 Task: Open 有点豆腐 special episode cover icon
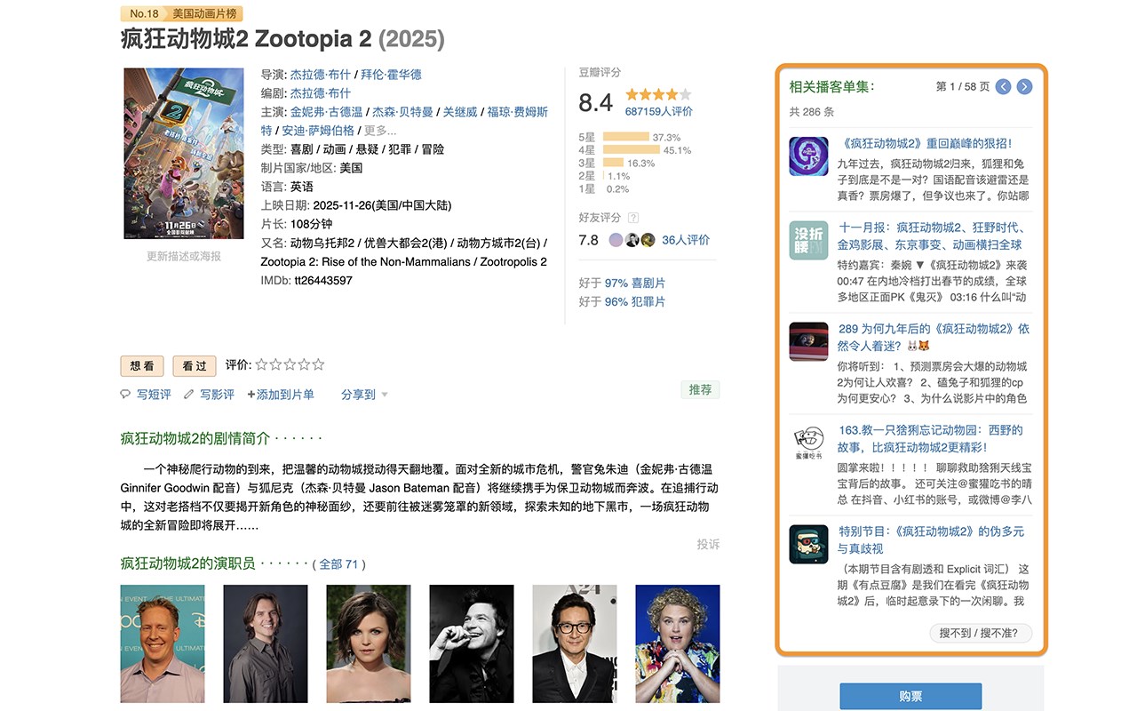pos(808,544)
